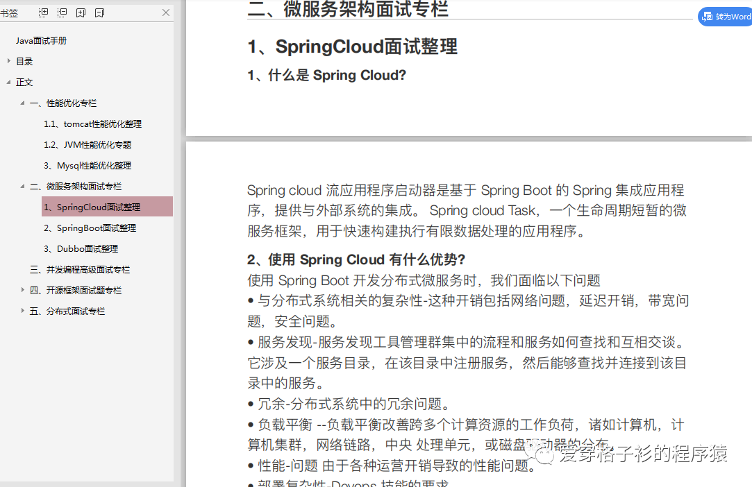Select the 正文 bookmark label
The height and width of the screenshot is (487, 752).
tap(24, 82)
